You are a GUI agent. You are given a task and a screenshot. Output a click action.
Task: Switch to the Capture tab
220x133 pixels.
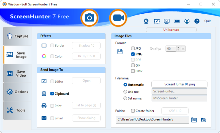click(x=17, y=36)
